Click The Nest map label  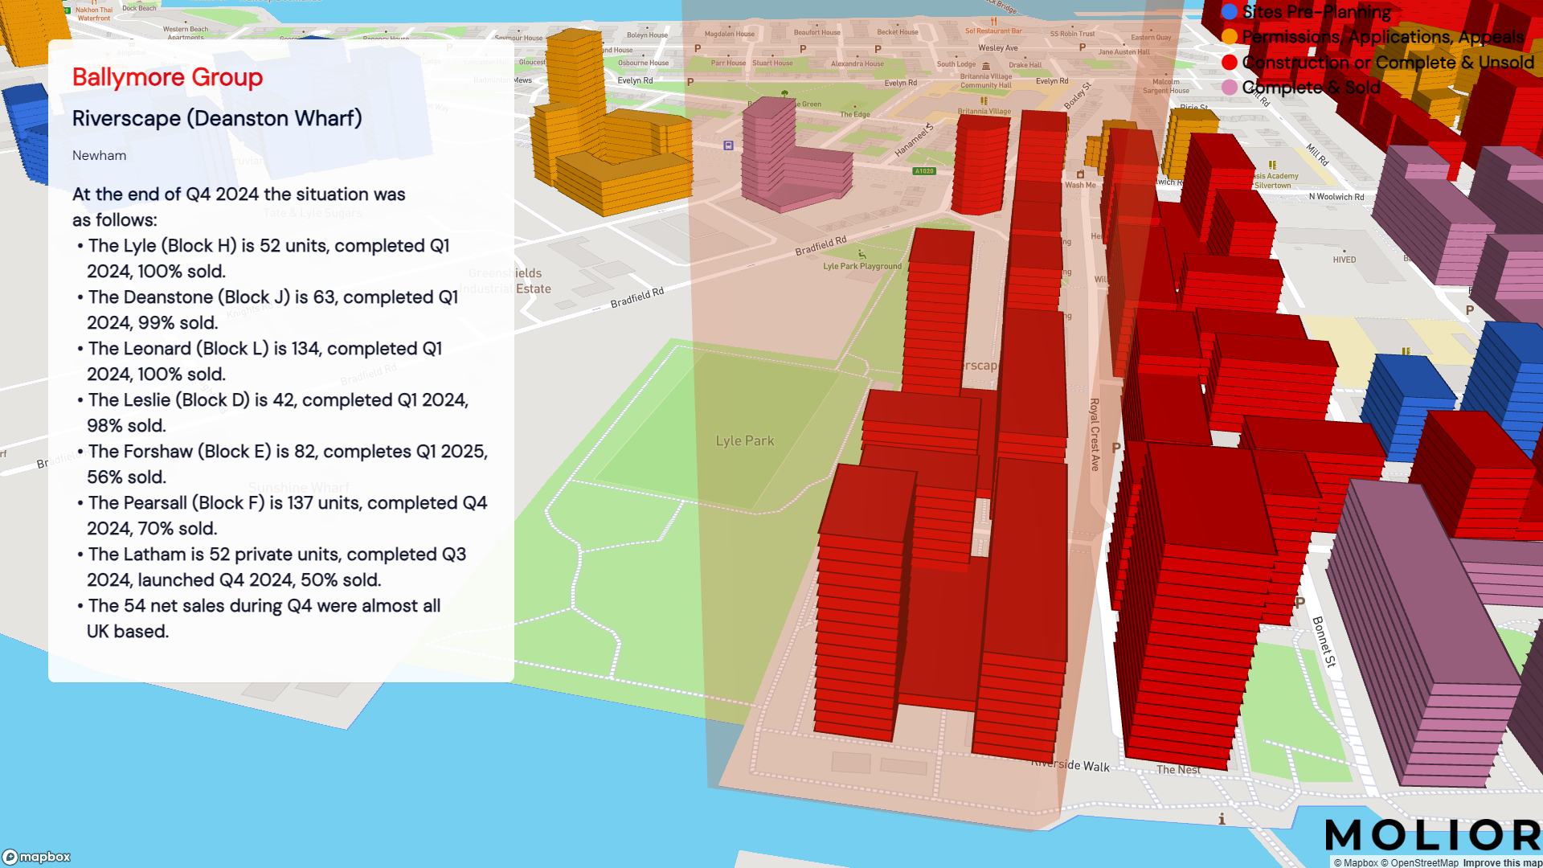[1178, 770]
